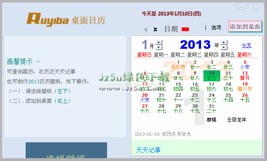Open the red date color swatch
The width and height of the screenshot is (267, 161).
point(185,29)
